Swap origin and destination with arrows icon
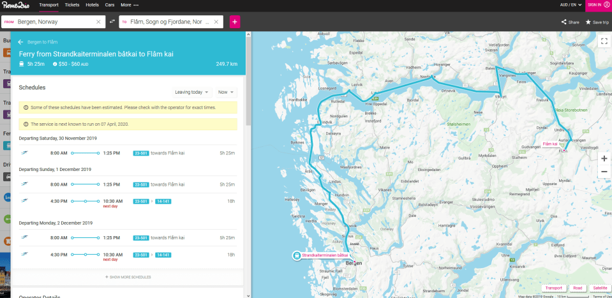612x298 pixels. (x=112, y=22)
